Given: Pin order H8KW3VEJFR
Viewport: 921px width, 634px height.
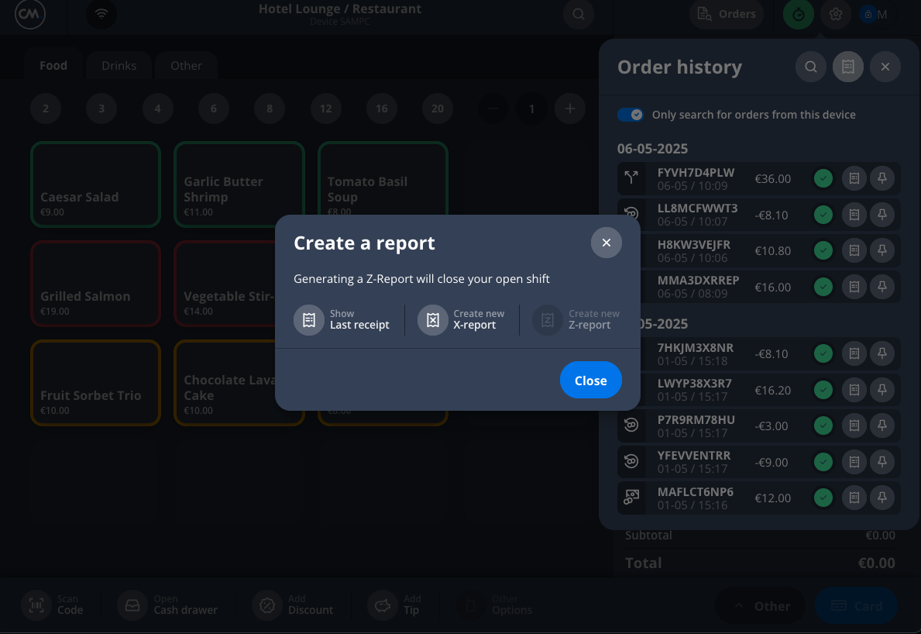Looking at the screenshot, I should click(x=881, y=251).
